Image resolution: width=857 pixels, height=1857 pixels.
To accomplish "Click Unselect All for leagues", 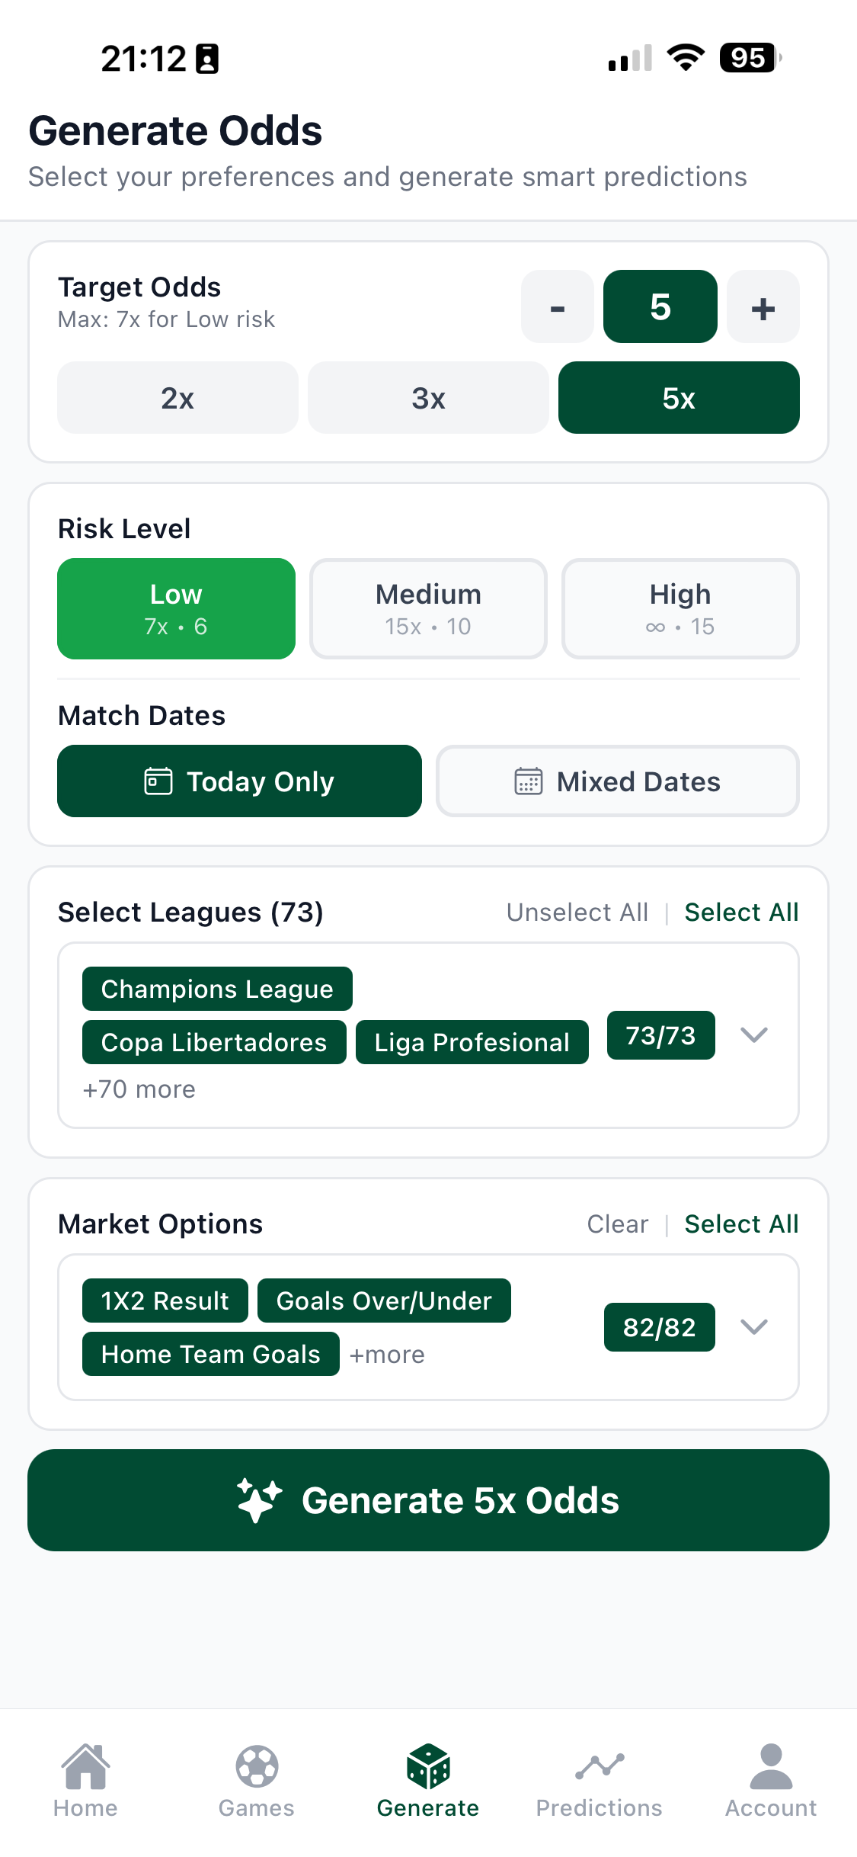I will pyautogui.click(x=577, y=912).
